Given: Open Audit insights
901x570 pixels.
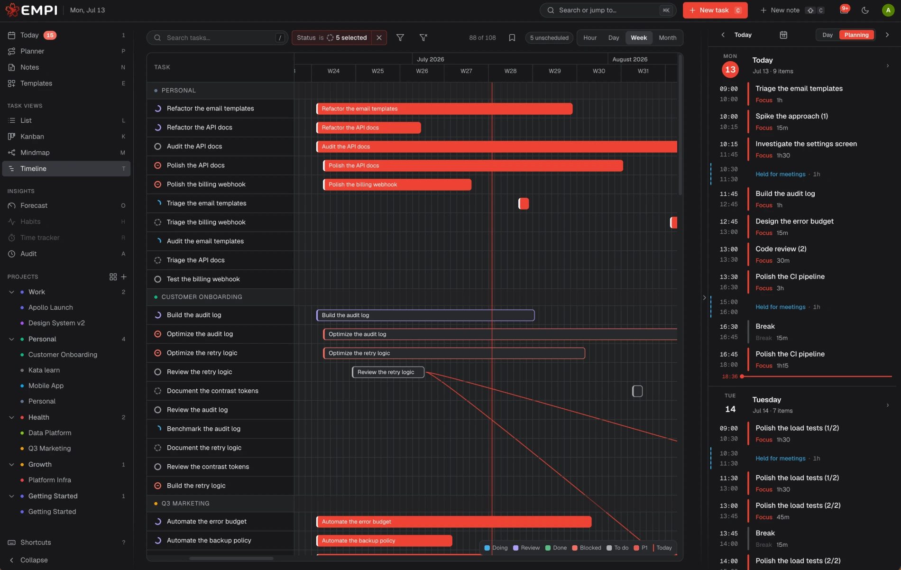Looking at the screenshot, I should [x=66, y=254].
